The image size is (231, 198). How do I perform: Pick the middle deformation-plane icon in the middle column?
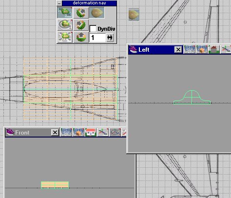tap(81, 25)
